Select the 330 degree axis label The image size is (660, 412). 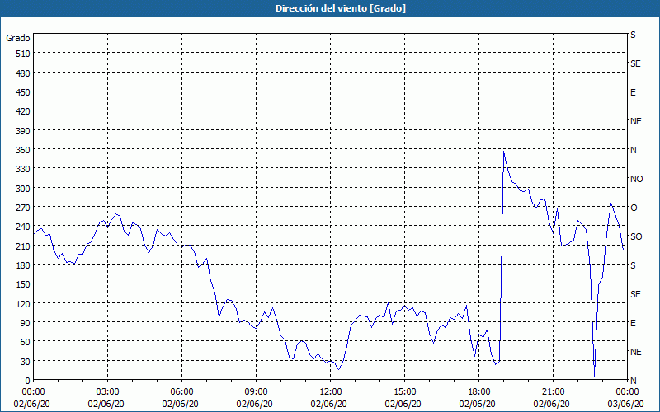[23, 169]
